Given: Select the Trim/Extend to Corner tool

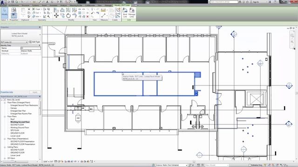Looking at the screenshot, I should click(74, 15).
